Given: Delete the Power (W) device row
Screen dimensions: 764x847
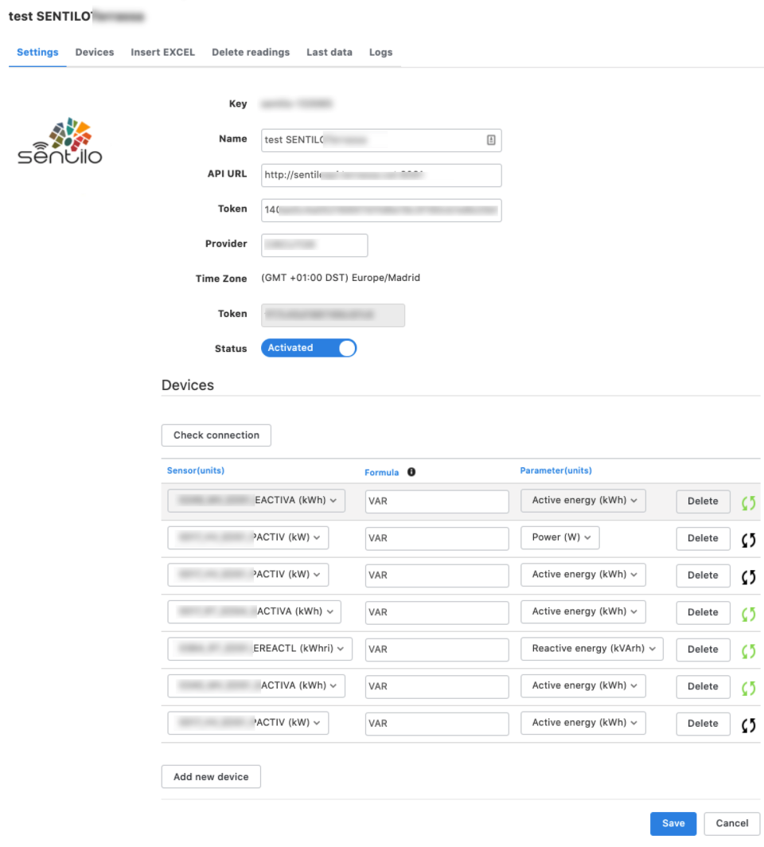Looking at the screenshot, I should pyautogui.click(x=703, y=538).
